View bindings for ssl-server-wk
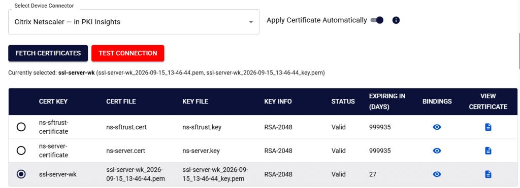Viewport: 520px width, 188px height. tap(437, 174)
